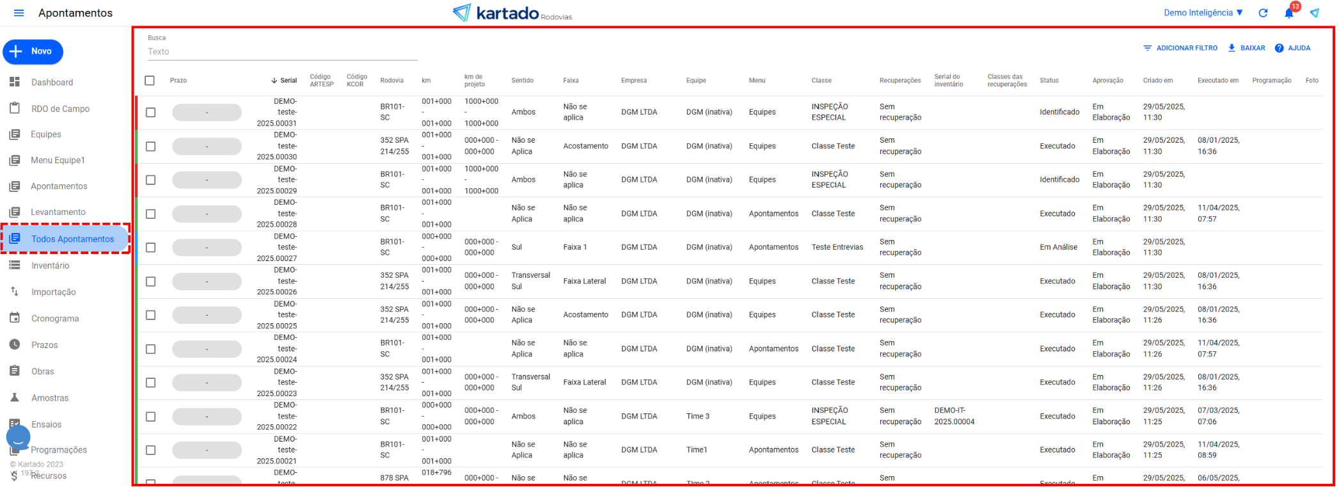Select the checkbox for row DEMO-teste-2025.00027
This screenshot has height=487, width=1339.
coord(150,248)
